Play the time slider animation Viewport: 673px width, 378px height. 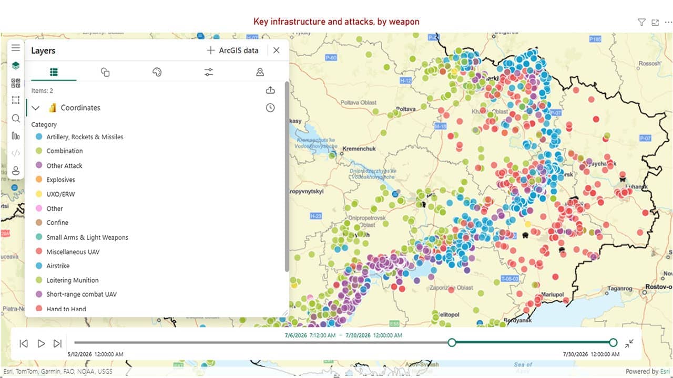[x=41, y=343]
